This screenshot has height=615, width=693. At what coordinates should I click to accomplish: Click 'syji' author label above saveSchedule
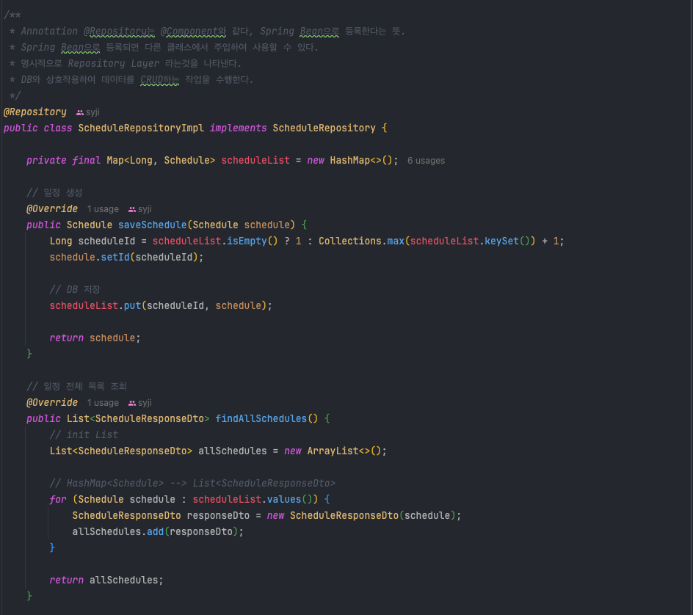click(145, 209)
